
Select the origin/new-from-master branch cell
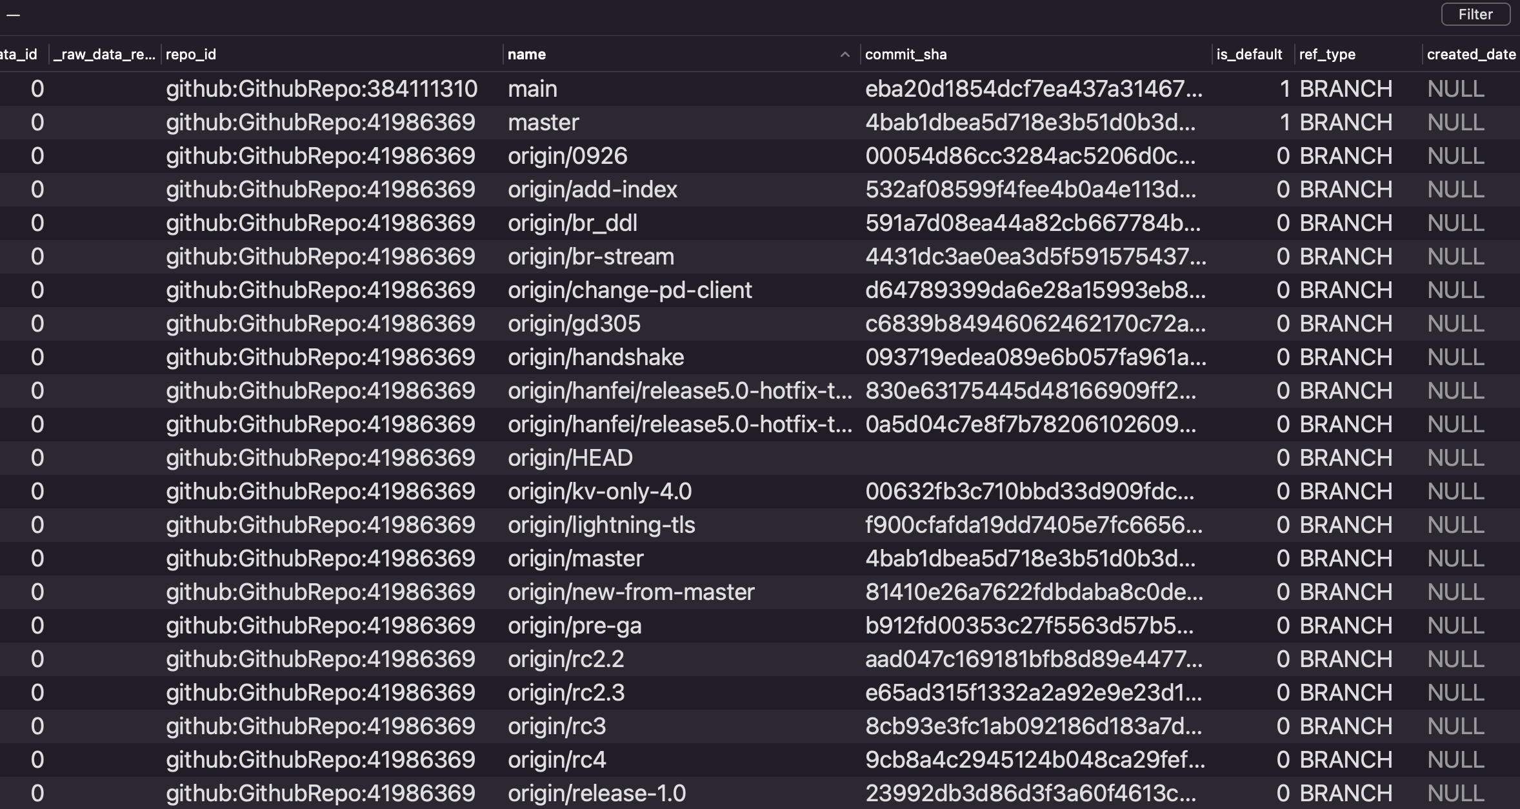(x=630, y=592)
